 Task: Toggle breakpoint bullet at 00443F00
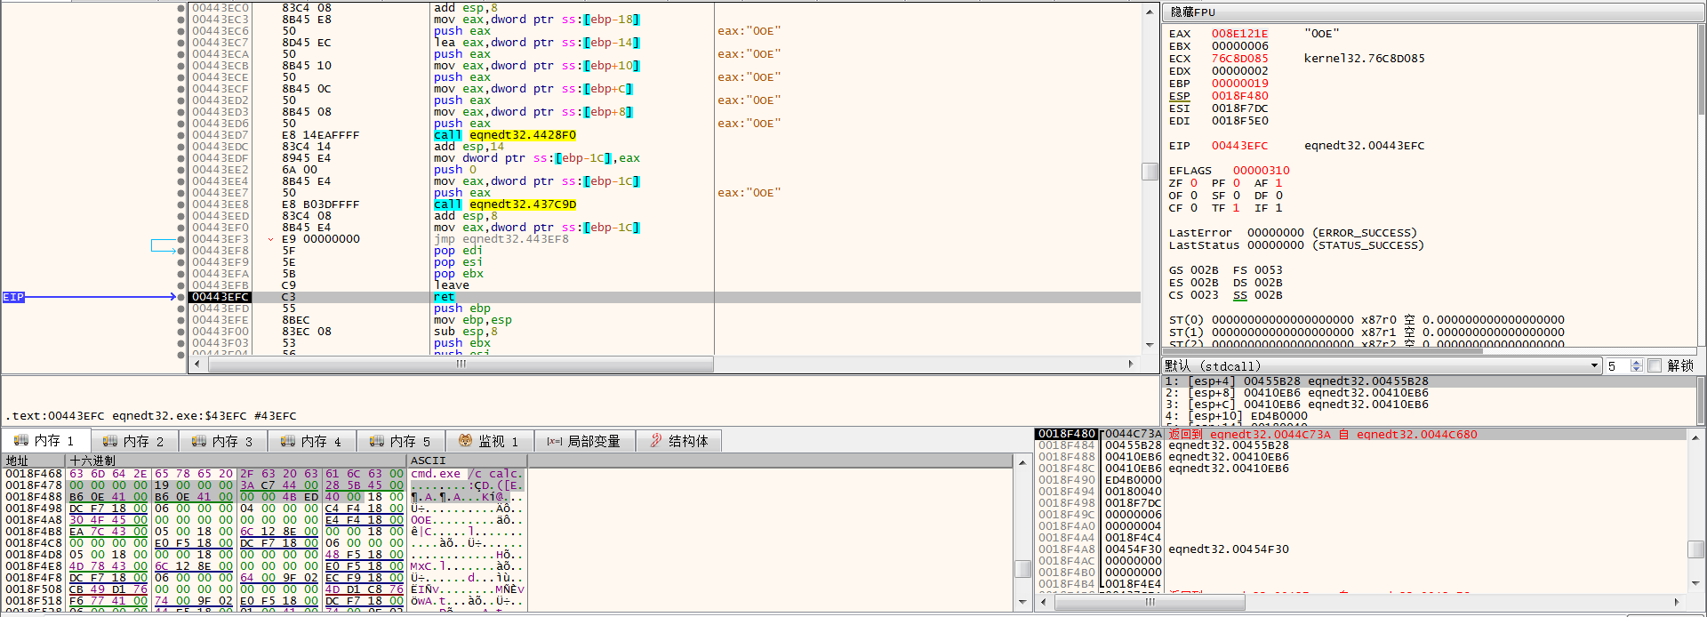coord(181,332)
